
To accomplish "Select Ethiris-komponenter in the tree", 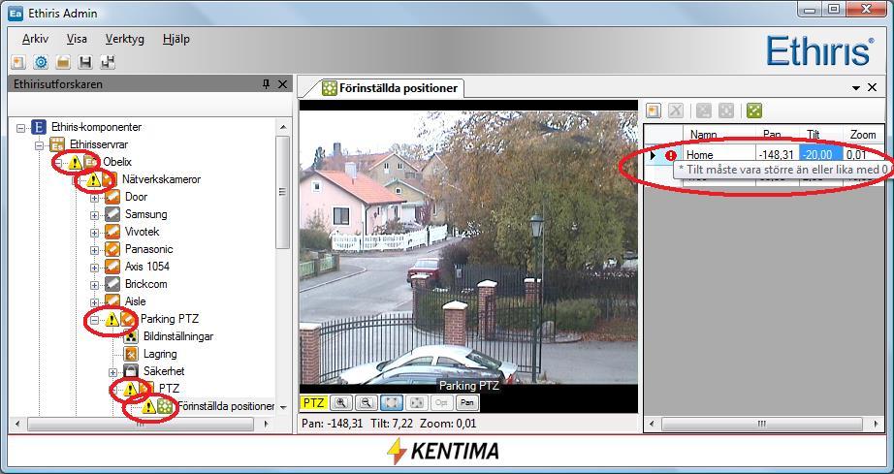I will (x=96, y=127).
